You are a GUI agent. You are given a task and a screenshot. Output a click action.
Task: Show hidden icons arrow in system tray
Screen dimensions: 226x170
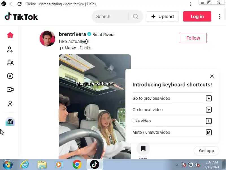pyautogui.click(x=177, y=165)
